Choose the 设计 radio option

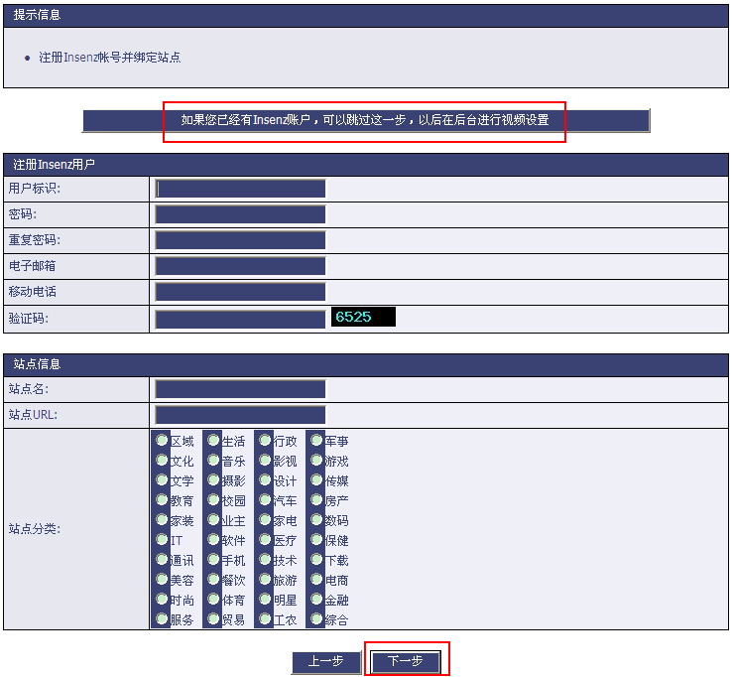pyautogui.click(x=265, y=479)
